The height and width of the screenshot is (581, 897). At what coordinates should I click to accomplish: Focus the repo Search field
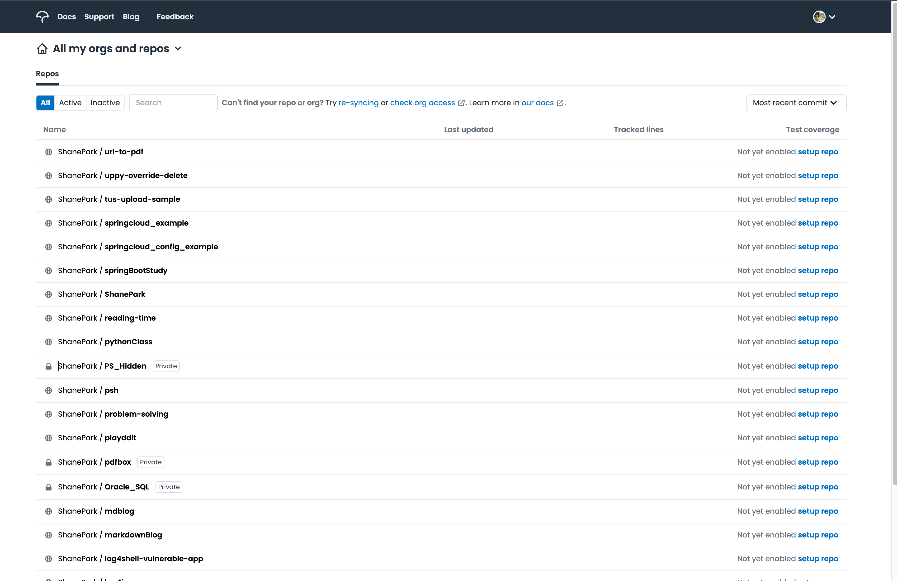tap(173, 103)
